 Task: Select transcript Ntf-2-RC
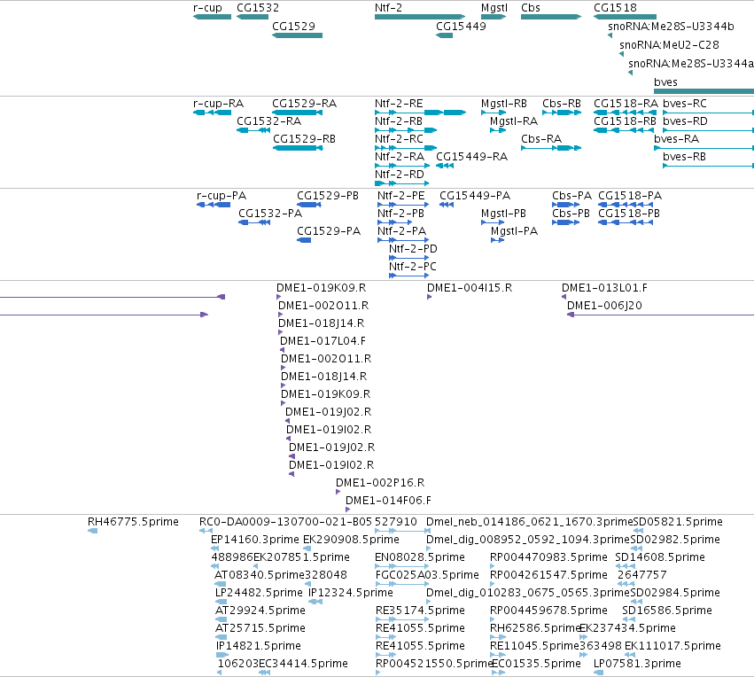(406, 148)
